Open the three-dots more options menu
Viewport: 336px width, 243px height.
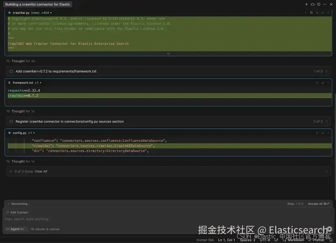pos(325,4)
